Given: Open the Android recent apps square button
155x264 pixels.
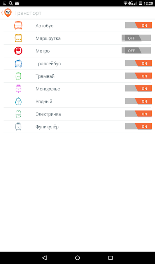Looking at the screenshot, I should [x=110, y=258].
